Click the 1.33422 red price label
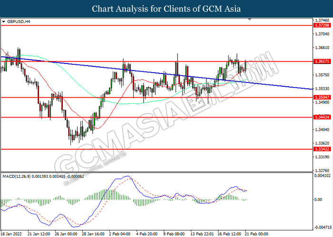This screenshot has height=237, width=333. click(322, 149)
